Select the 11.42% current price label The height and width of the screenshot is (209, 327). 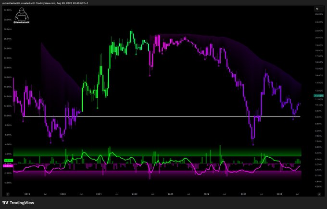point(318,96)
